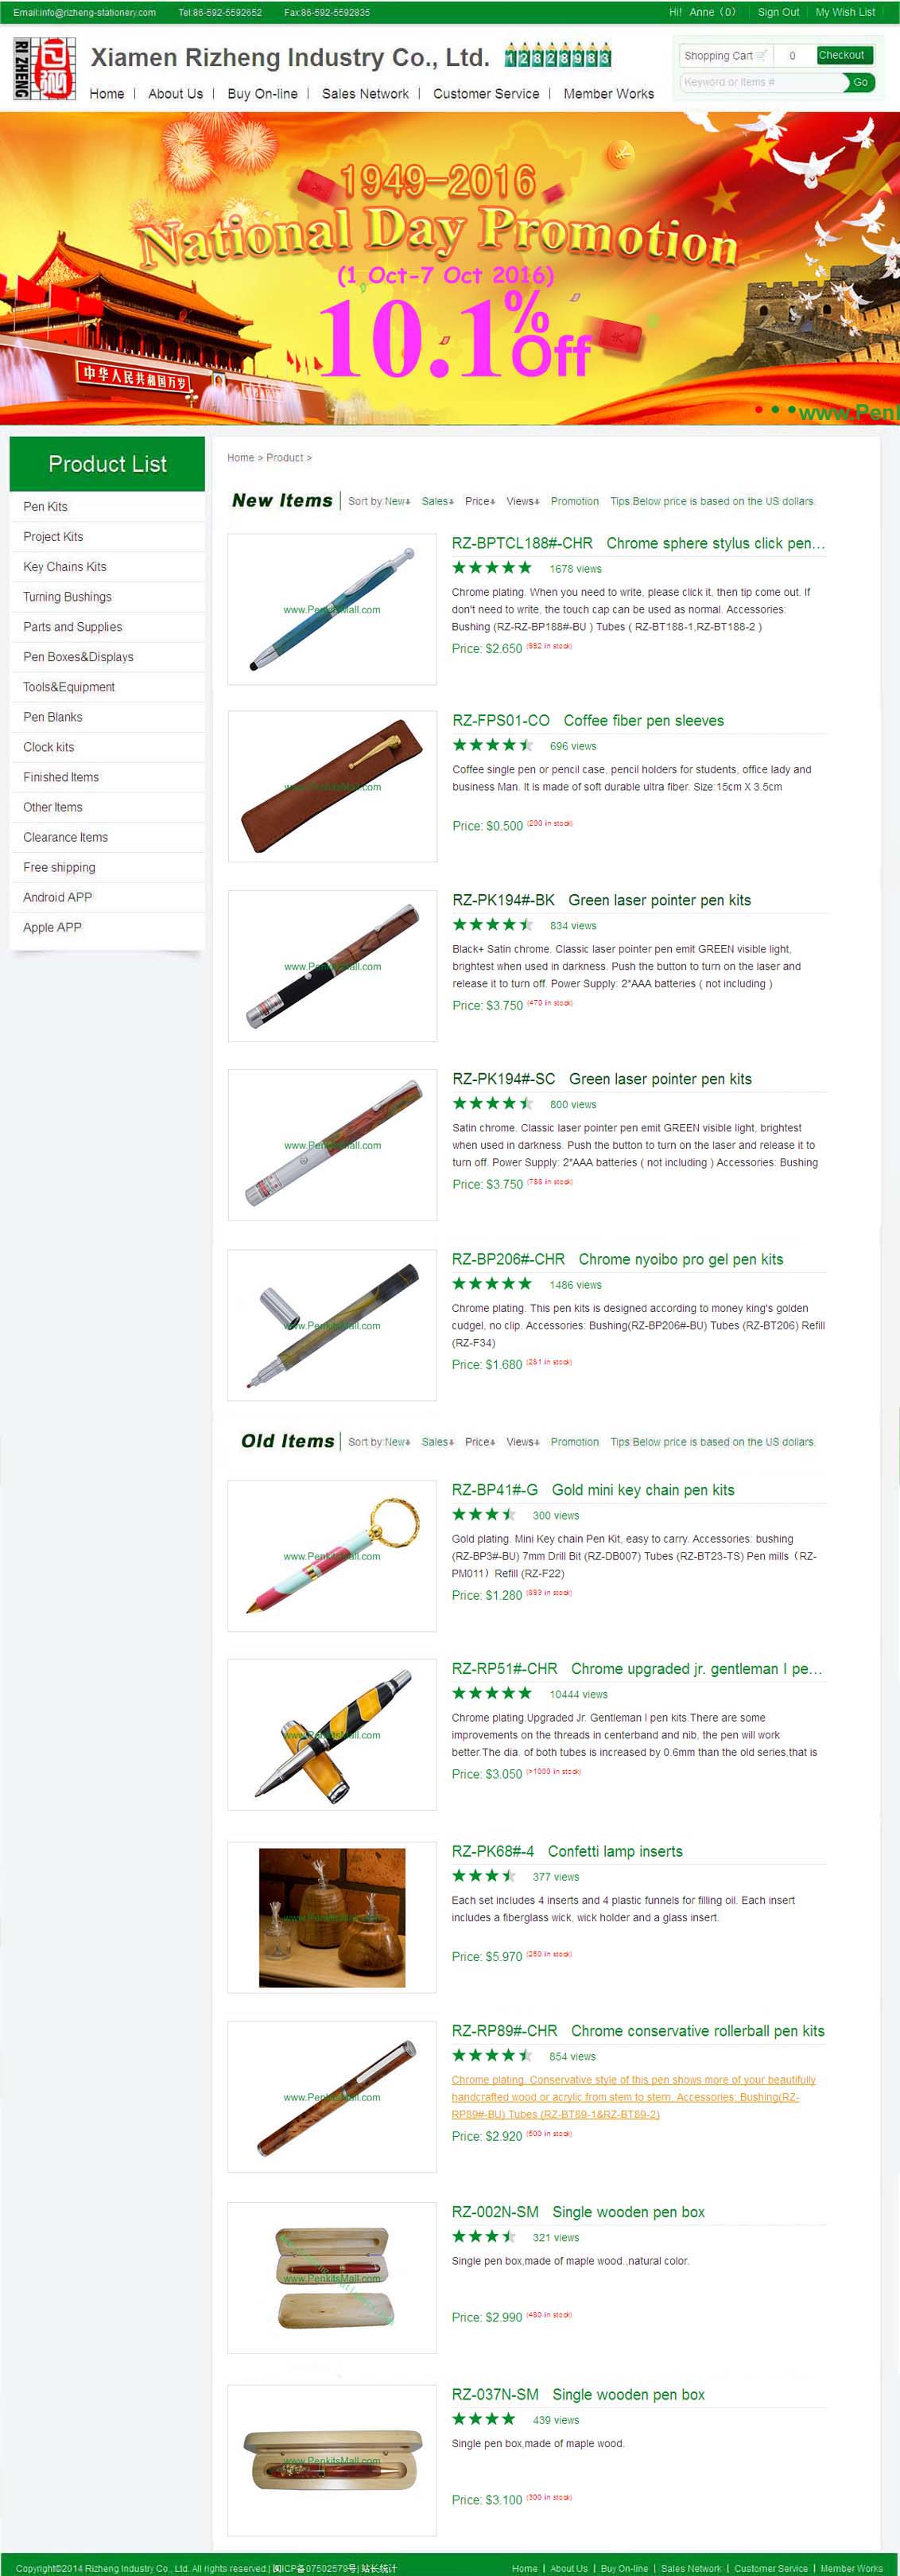Click the Sign Out link
900x2576 pixels.
click(x=778, y=12)
